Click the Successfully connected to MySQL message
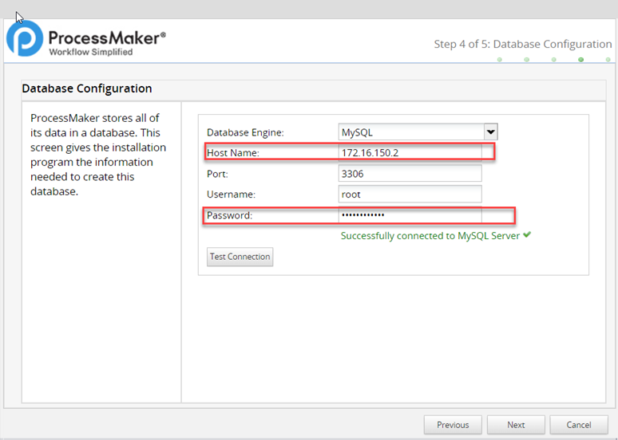 click(430, 236)
